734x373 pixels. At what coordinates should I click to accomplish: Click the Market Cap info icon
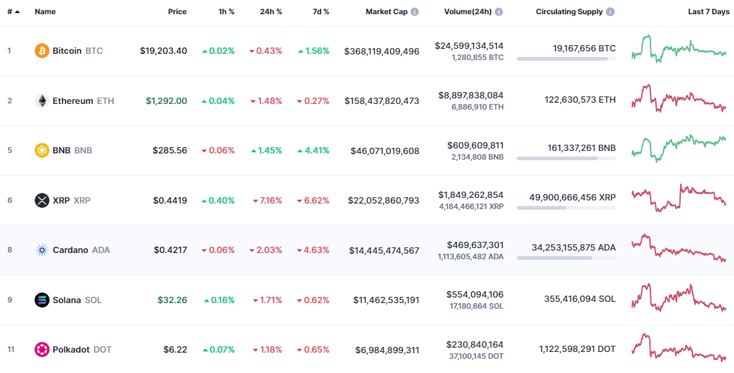pyautogui.click(x=415, y=12)
